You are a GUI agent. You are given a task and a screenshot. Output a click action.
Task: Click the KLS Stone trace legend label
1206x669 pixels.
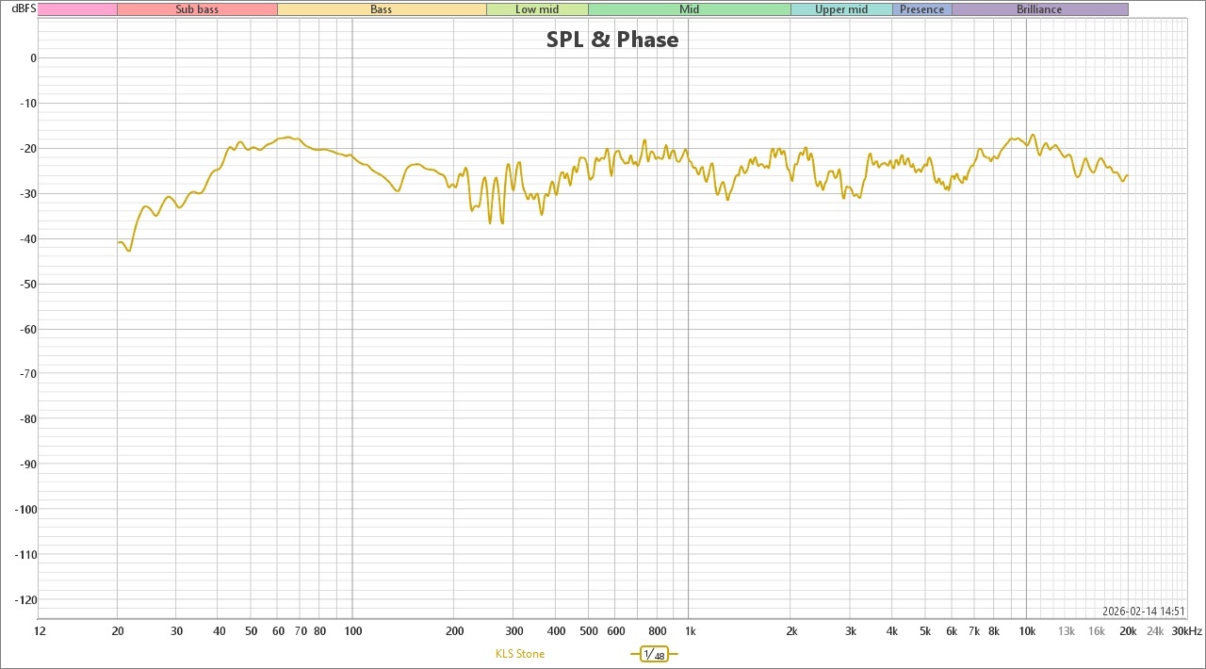click(519, 654)
